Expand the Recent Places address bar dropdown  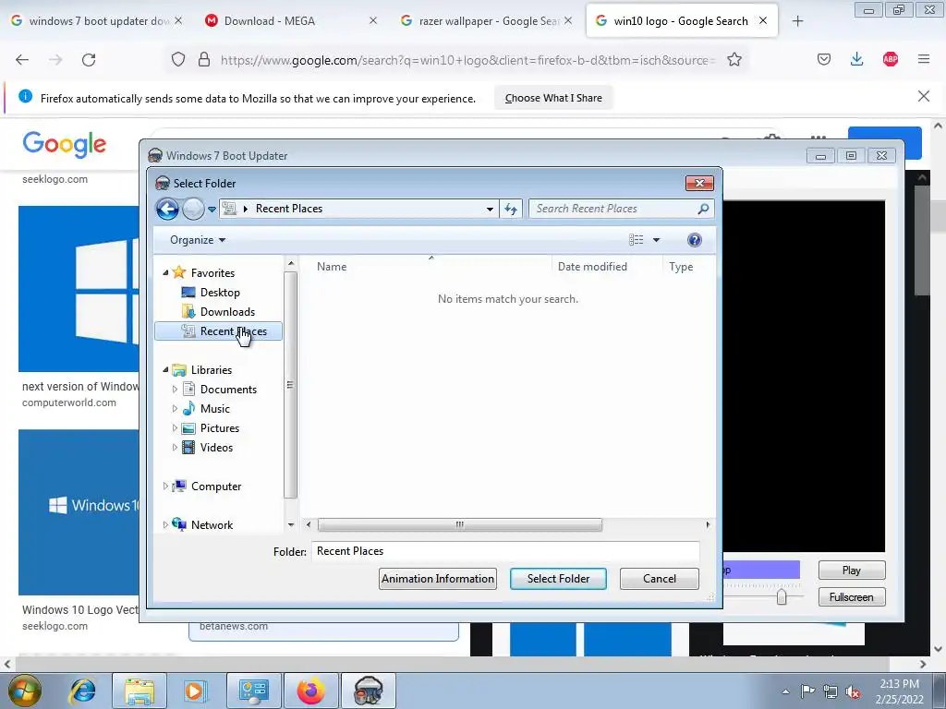pyautogui.click(x=490, y=210)
